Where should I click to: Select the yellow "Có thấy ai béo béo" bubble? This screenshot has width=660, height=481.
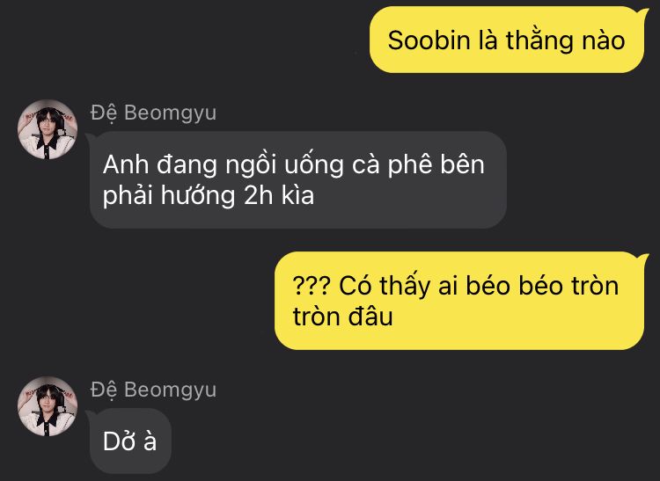point(461,301)
